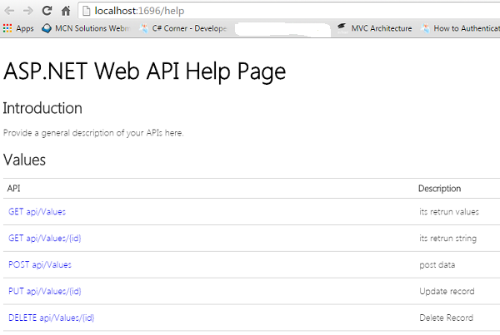
Task: Open the POST api/Values link
Action: (x=39, y=264)
